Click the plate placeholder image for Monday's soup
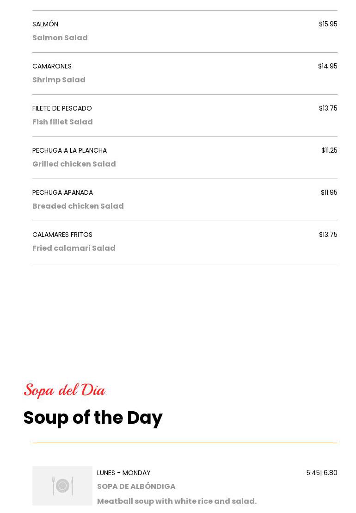 62,486
